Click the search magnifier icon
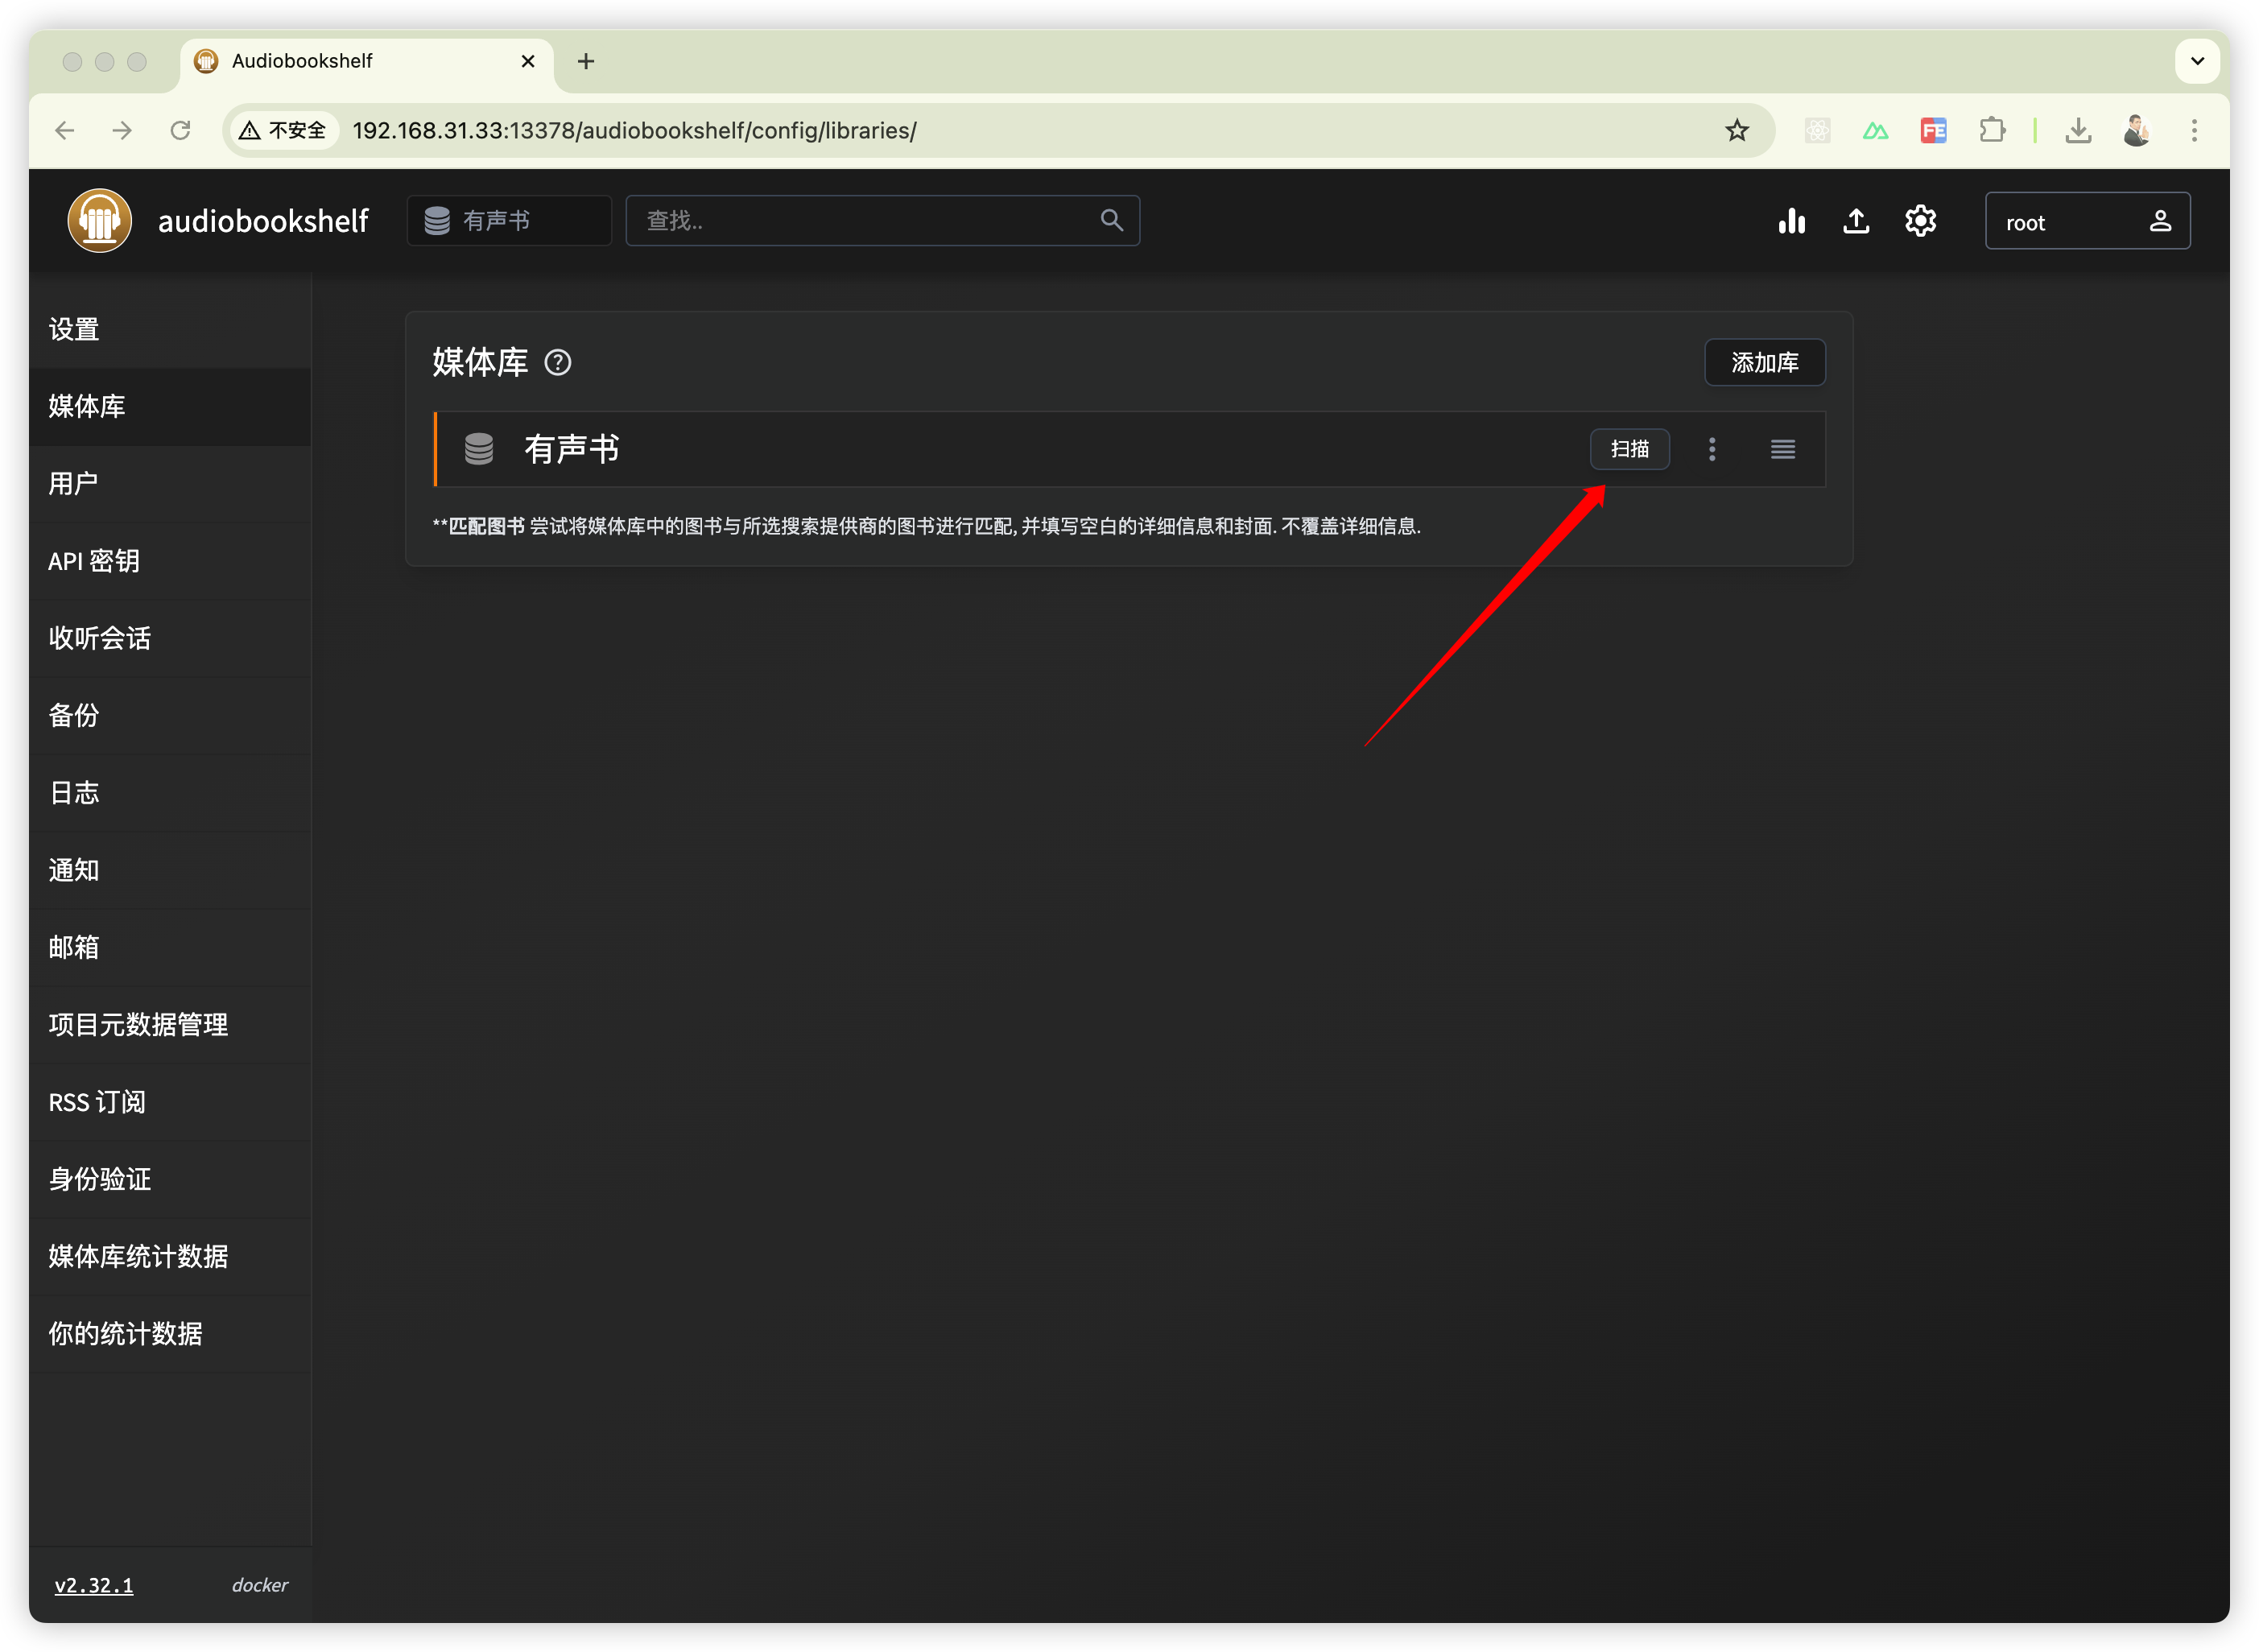2259x1652 pixels. point(1111,220)
